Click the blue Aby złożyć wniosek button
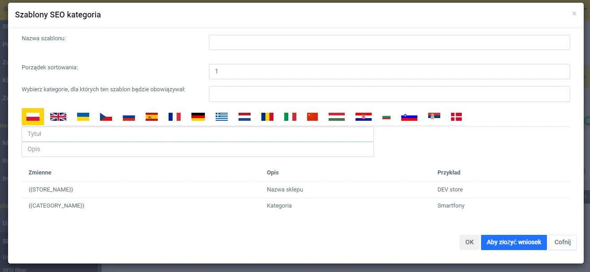This screenshot has height=272, width=590. click(514, 242)
